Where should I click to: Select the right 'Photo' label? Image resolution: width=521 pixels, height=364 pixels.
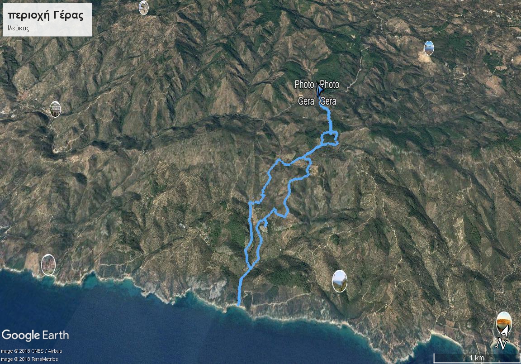[x=330, y=85]
